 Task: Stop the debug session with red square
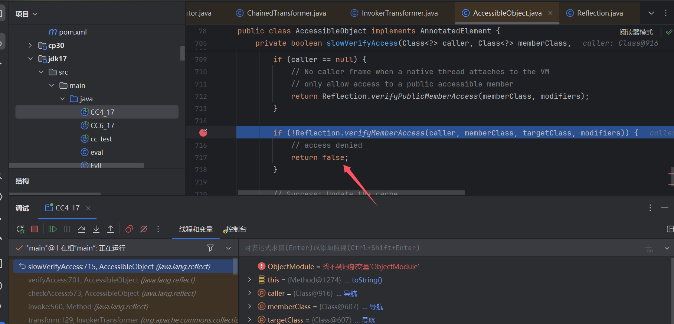(x=35, y=229)
